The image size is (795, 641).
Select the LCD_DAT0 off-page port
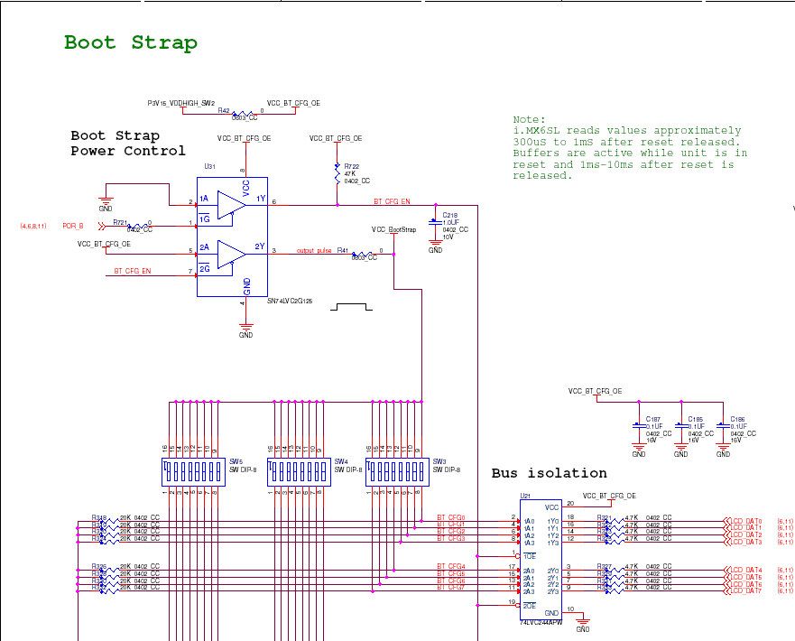click(x=743, y=521)
